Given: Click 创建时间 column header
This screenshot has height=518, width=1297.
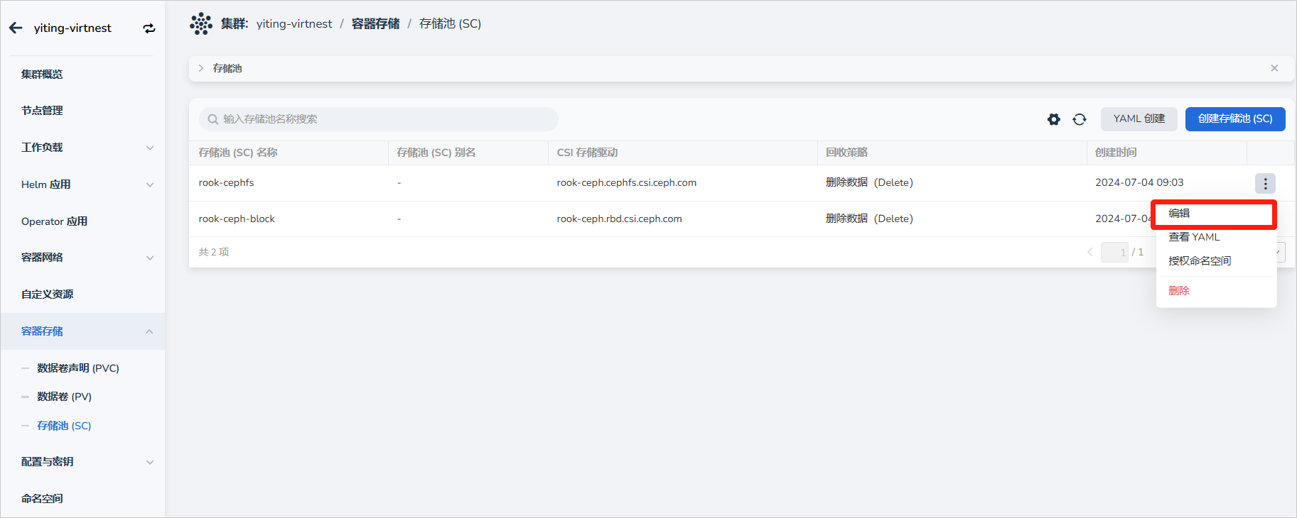Looking at the screenshot, I should [x=1116, y=153].
